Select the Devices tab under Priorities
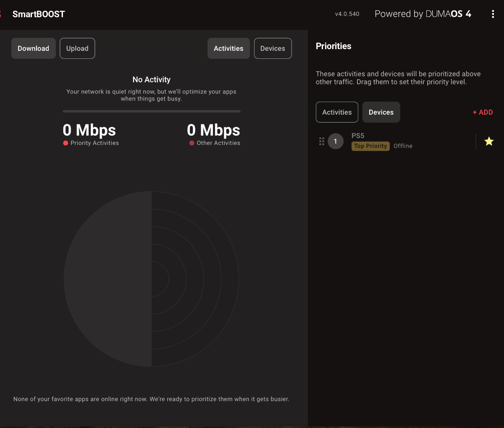The width and height of the screenshot is (504, 428). [x=381, y=112]
